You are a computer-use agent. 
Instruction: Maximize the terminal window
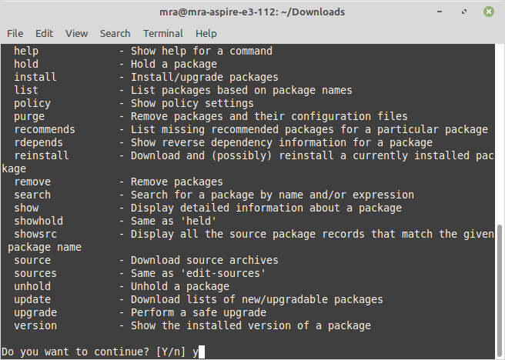click(464, 12)
